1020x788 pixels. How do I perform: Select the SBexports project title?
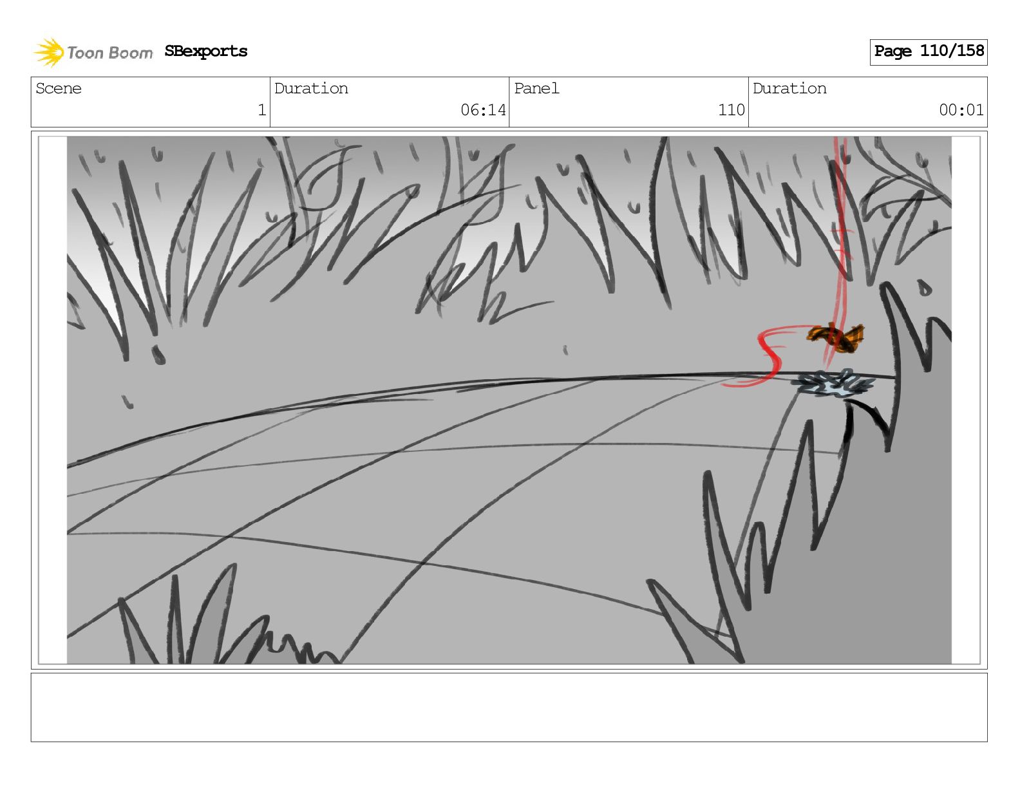pyautogui.click(x=206, y=52)
